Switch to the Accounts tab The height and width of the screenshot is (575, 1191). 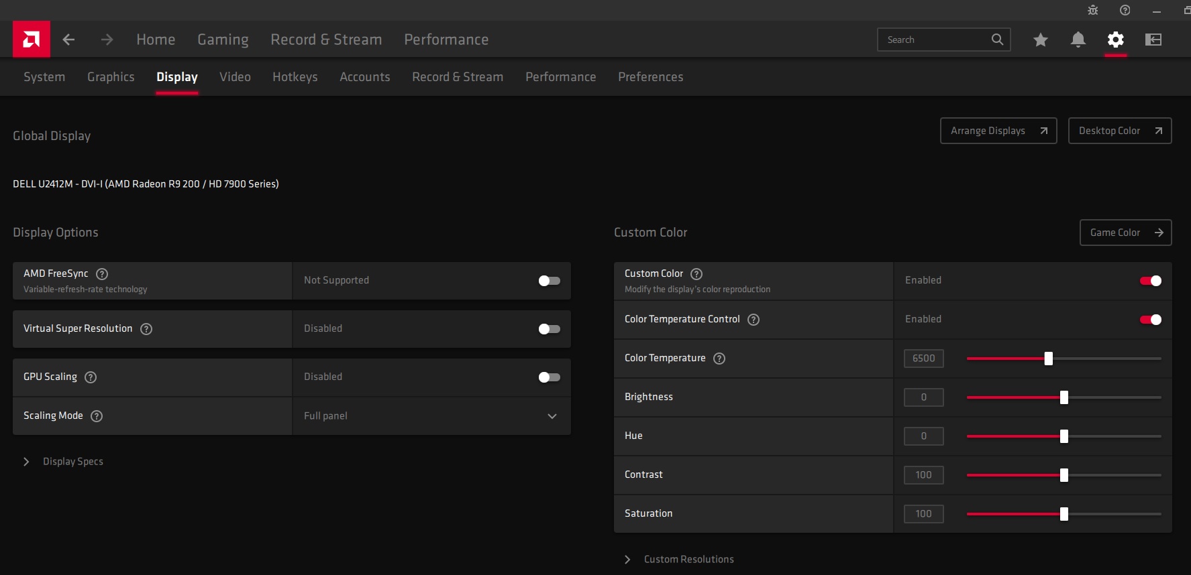[365, 77]
